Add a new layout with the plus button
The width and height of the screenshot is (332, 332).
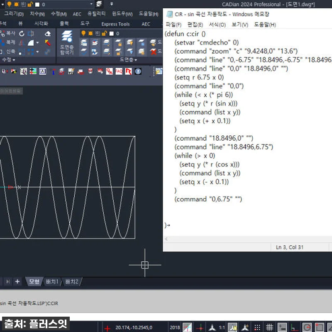click(17, 282)
